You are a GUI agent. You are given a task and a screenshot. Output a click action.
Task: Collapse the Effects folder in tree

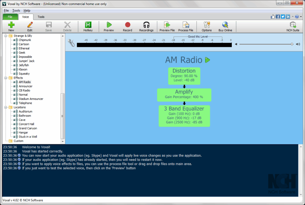pyautogui.click(x=6, y=78)
